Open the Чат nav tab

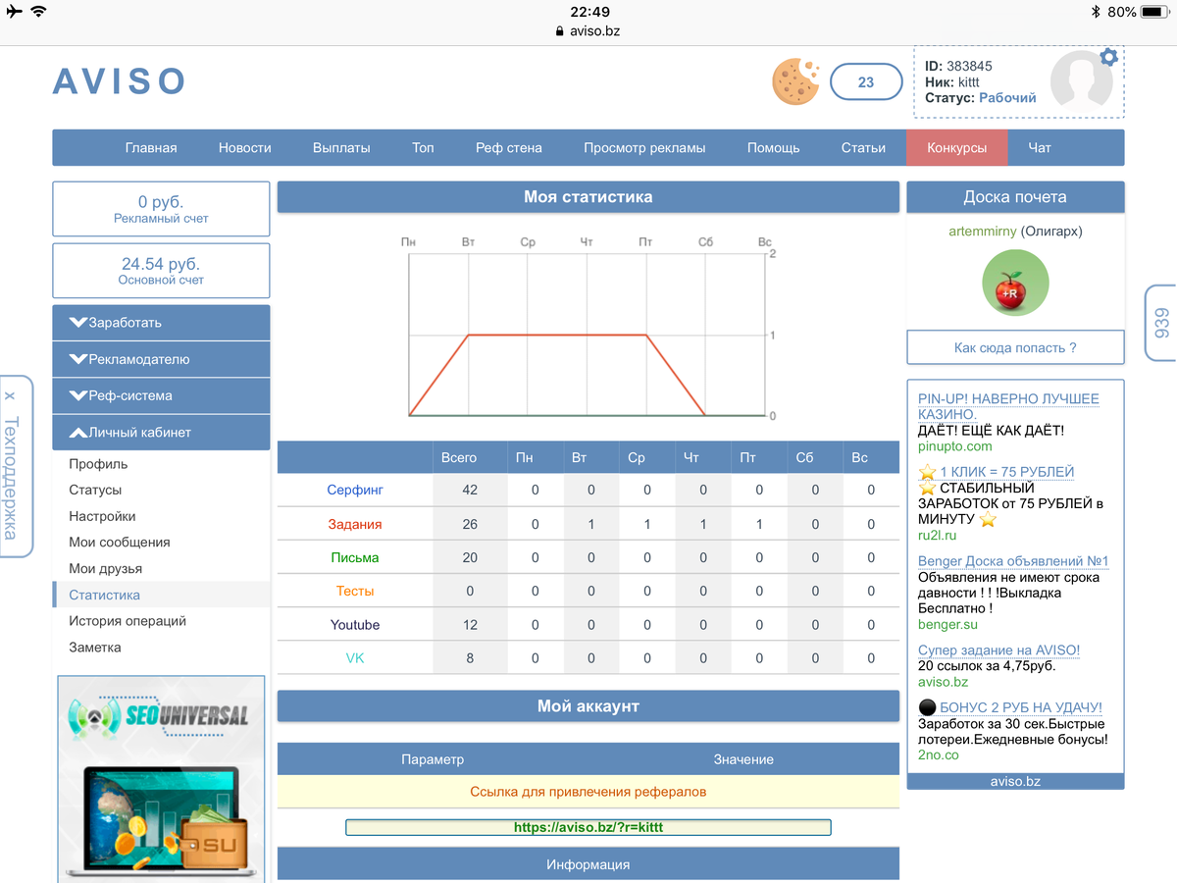click(x=1040, y=147)
